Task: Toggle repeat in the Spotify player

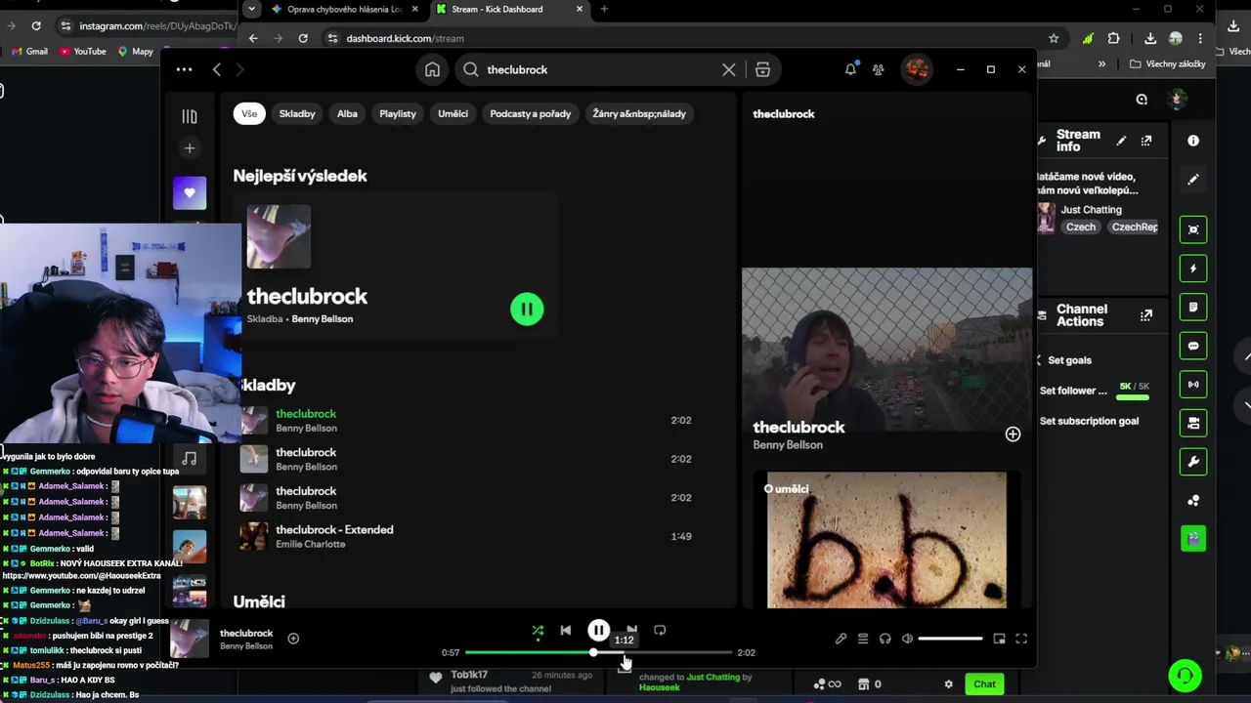Action: pyautogui.click(x=660, y=631)
